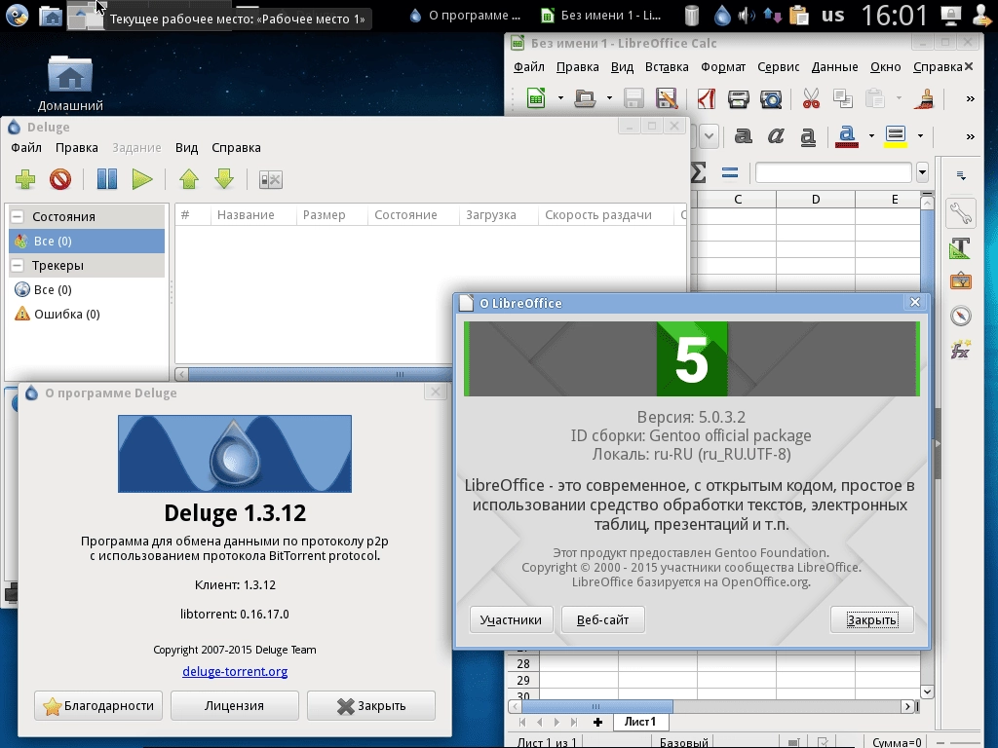Open Данные menu in Calc
998x748 pixels.
point(834,67)
